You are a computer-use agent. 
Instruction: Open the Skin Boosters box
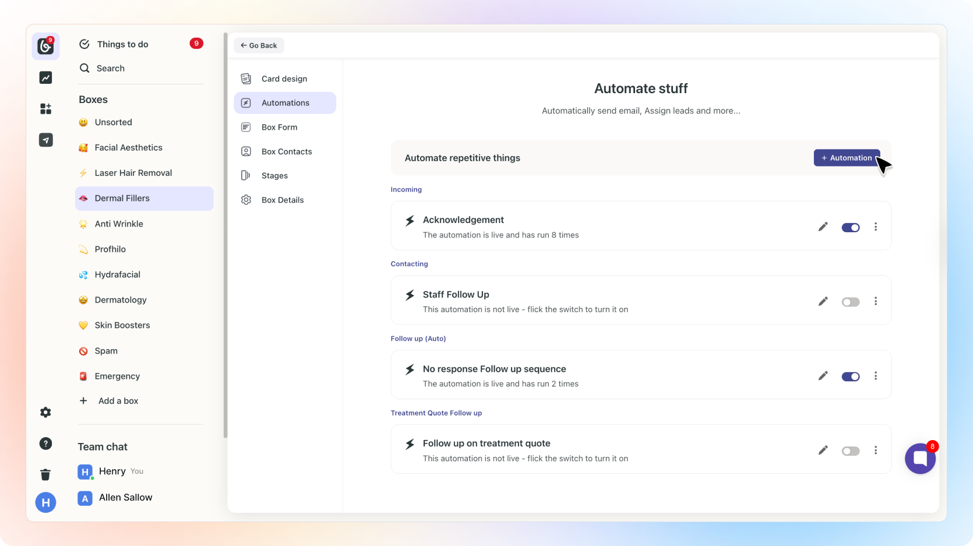144,325
